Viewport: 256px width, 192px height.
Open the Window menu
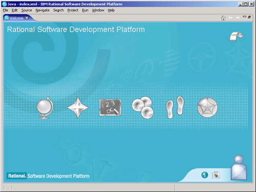click(x=98, y=10)
